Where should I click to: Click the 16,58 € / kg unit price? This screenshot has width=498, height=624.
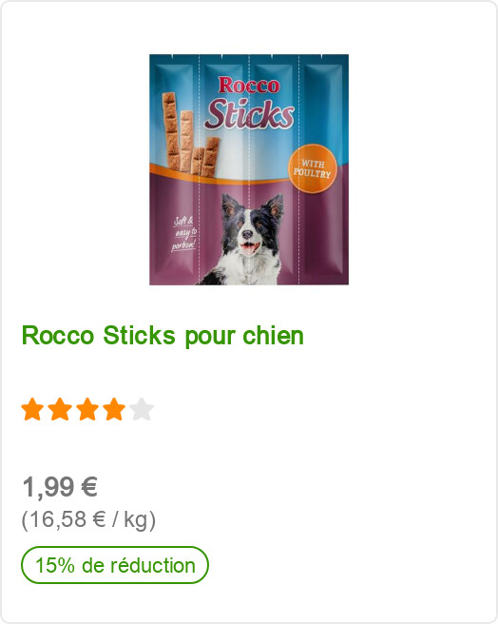88,519
